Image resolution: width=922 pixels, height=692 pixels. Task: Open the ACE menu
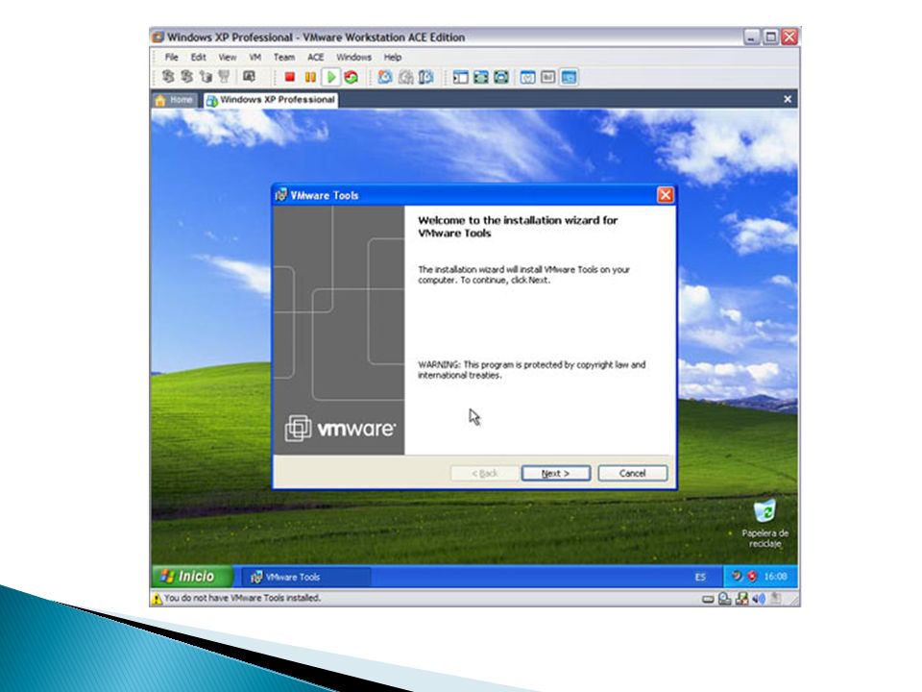click(316, 57)
